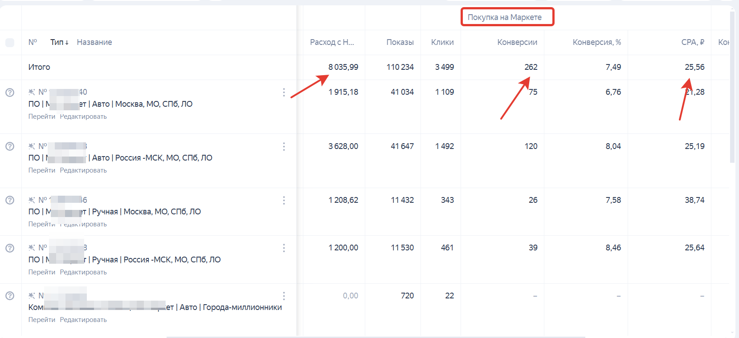Follow Перейти link under Города-миллионники campaign

point(42,320)
